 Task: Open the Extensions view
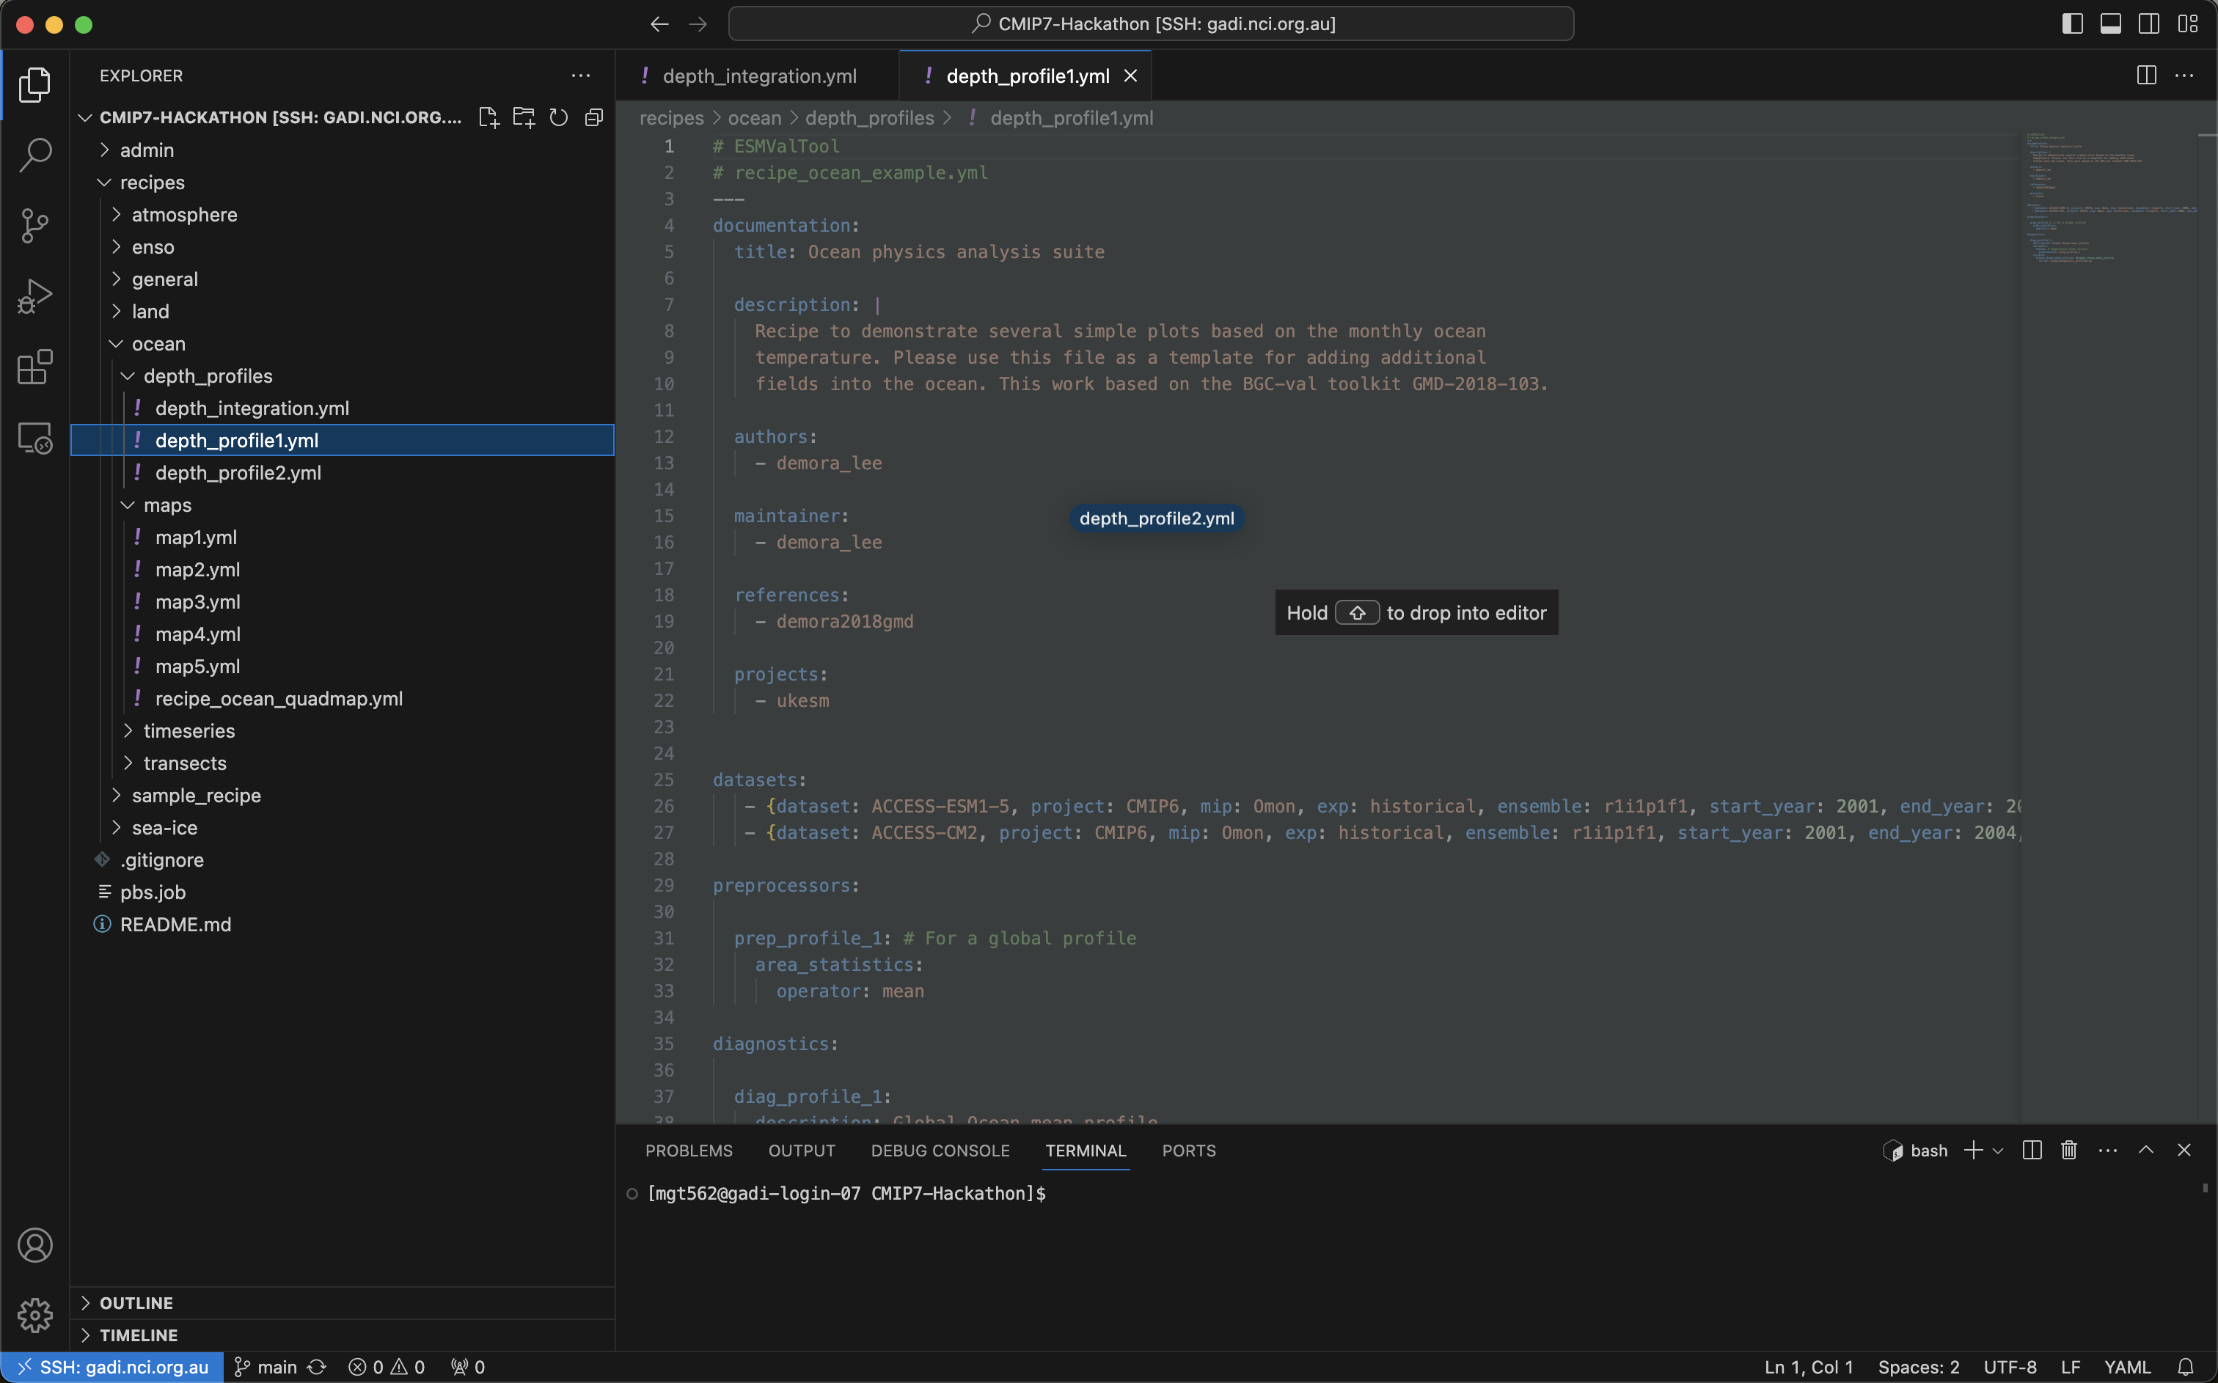(x=34, y=367)
